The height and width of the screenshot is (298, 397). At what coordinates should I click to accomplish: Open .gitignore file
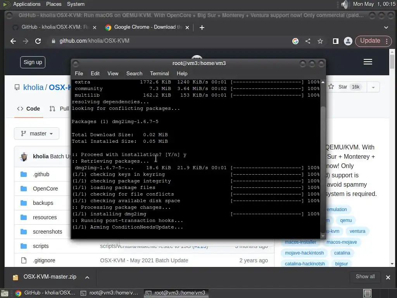(44, 260)
